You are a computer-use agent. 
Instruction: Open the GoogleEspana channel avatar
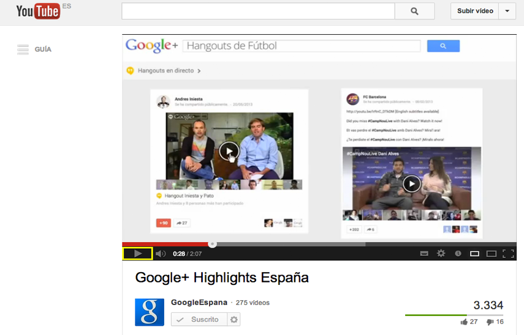150,312
